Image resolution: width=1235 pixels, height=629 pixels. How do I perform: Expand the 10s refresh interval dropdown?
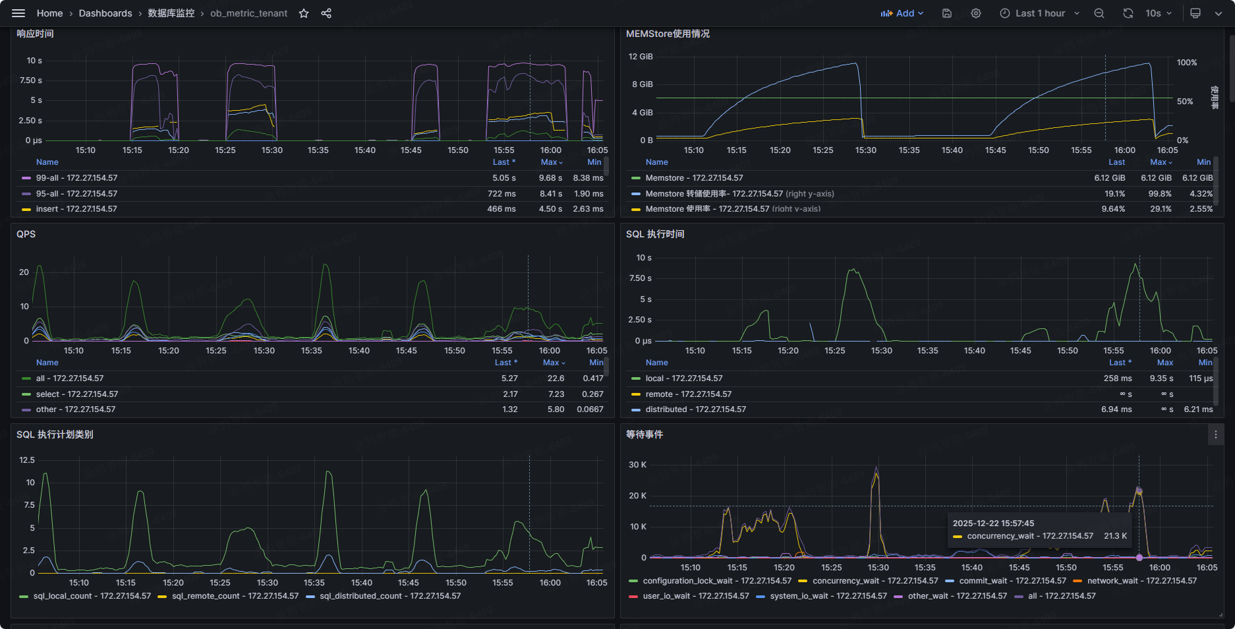(x=1159, y=13)
